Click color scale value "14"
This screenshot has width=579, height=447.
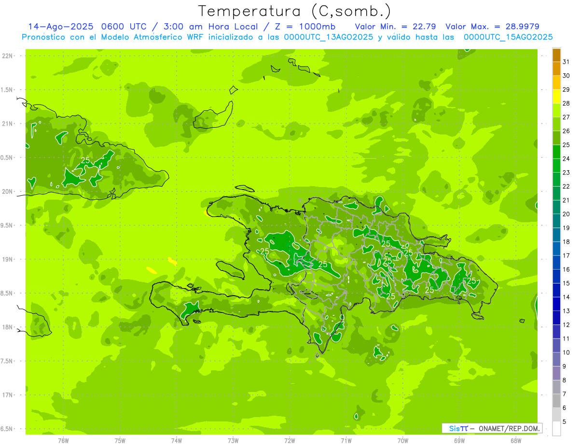566,297
